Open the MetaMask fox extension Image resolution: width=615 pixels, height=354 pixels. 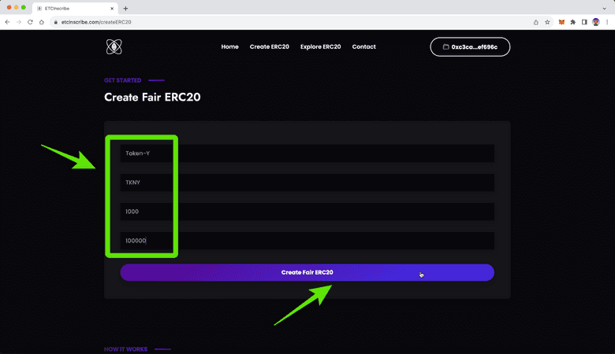click(561, 22)
